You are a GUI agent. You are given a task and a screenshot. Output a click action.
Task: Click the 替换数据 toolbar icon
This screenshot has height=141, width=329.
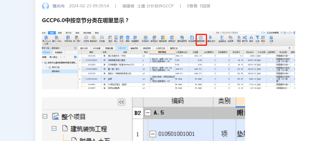pos(163,38)
